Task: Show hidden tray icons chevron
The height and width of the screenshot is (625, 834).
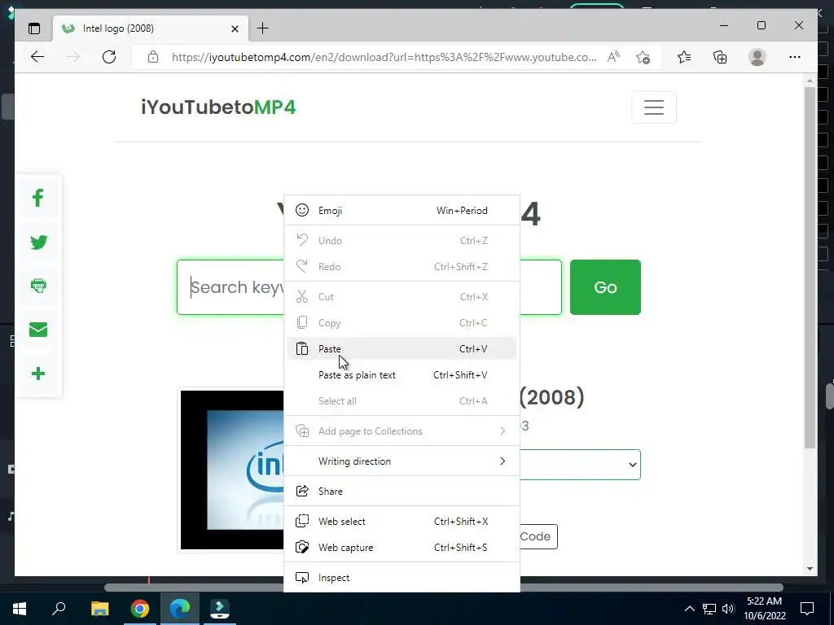Action: [689, 609]
